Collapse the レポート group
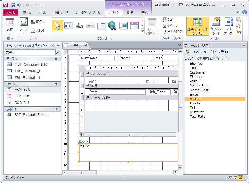The height and width of the screenshot is (183, 249). tap(56, 109)
